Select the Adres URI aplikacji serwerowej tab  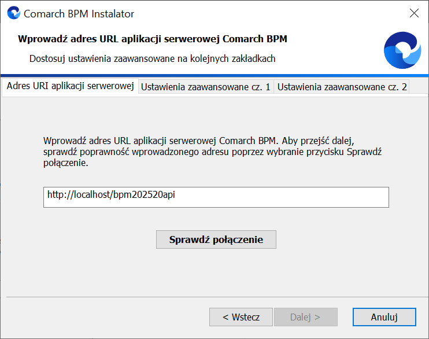[x=70, y=86]
